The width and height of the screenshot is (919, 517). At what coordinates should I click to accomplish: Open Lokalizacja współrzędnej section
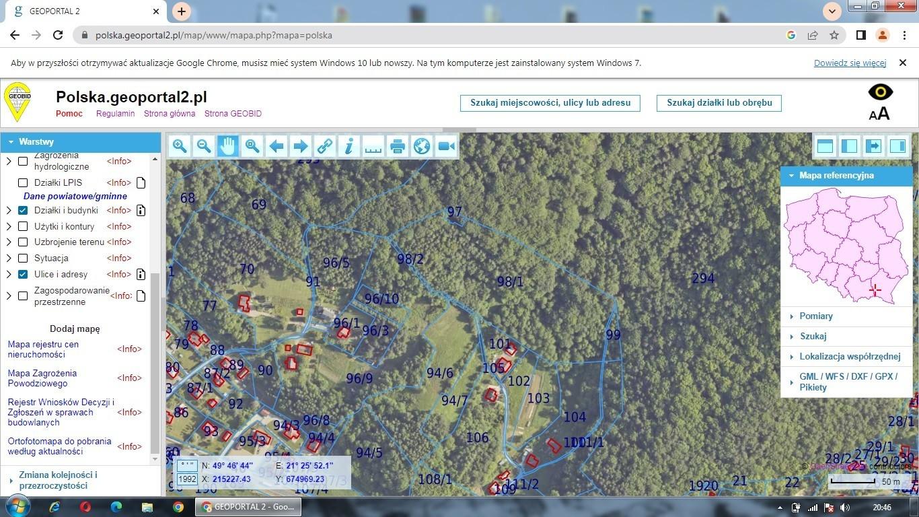tap(846, 356)
